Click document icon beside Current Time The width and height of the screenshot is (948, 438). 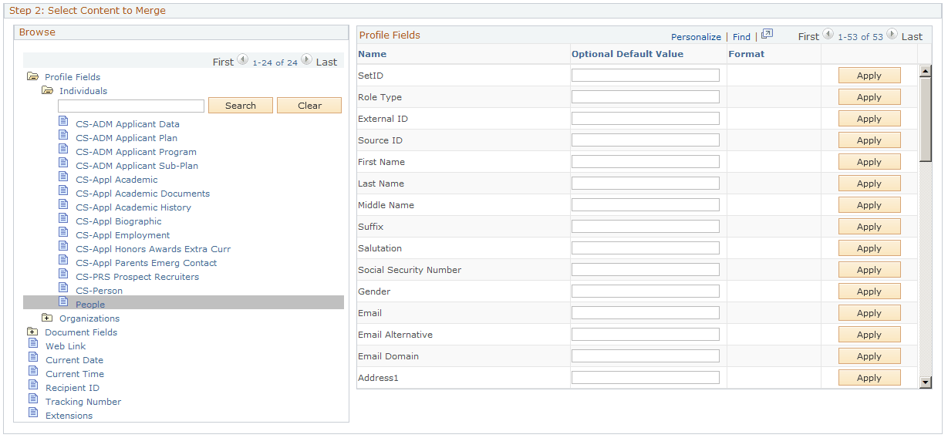pos(33,372)
